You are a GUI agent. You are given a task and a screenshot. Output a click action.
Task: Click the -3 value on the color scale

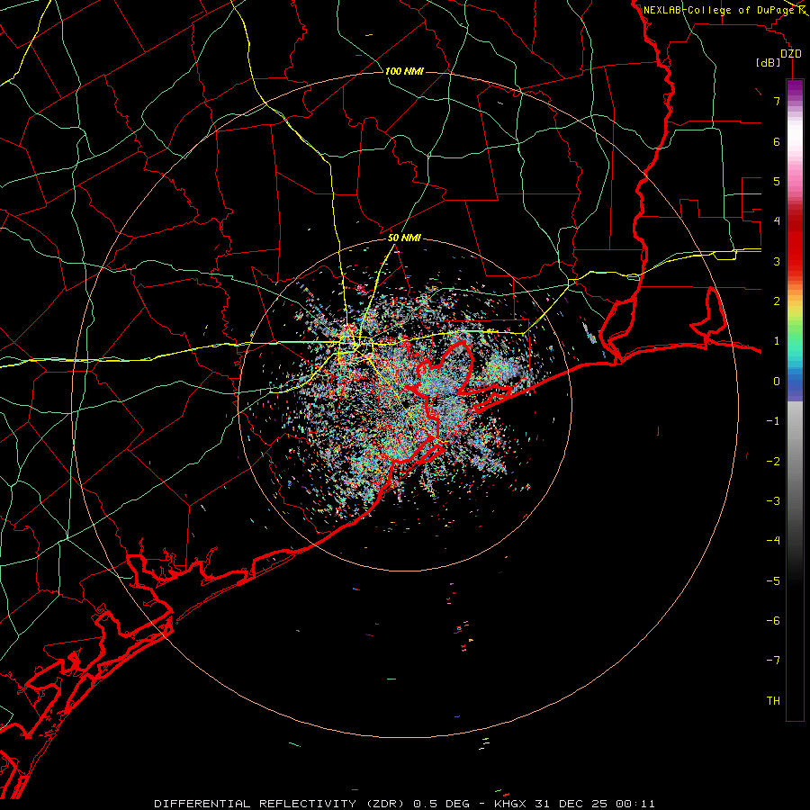click(x=773, y=501)
